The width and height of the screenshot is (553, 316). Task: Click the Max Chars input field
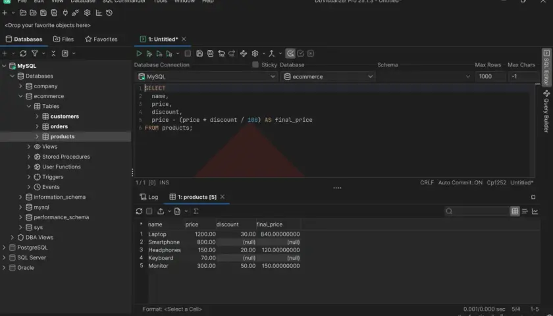click(x=523, y=76)
